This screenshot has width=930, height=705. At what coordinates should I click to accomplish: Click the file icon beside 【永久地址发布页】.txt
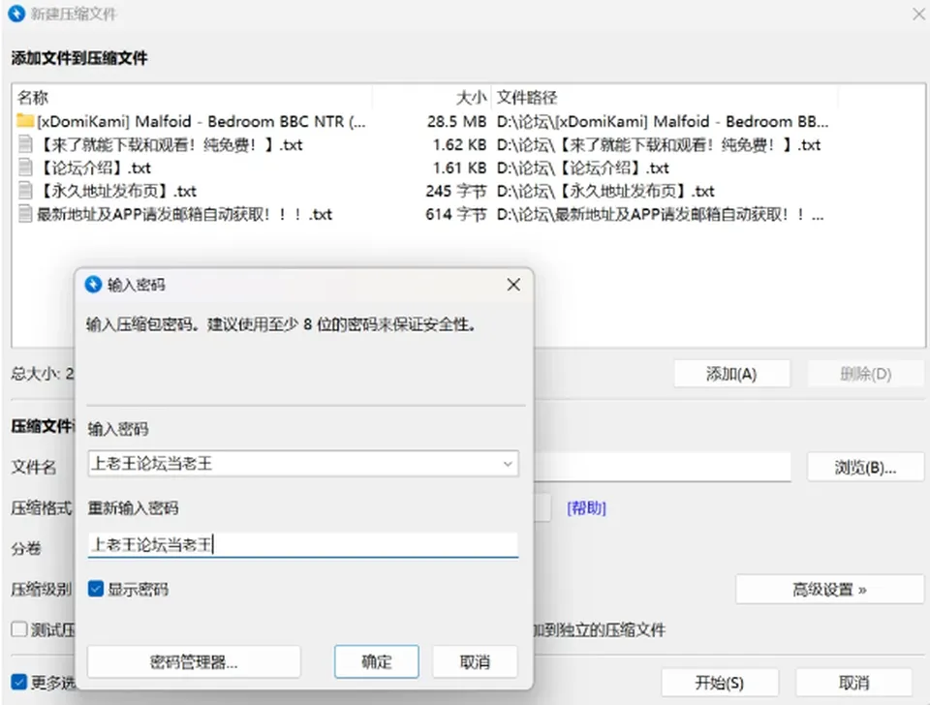[25, 191]
